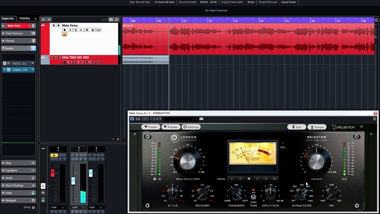380x214 pixels.
Task: Toggle the IN bypass switch
Action: coord(155,179)
